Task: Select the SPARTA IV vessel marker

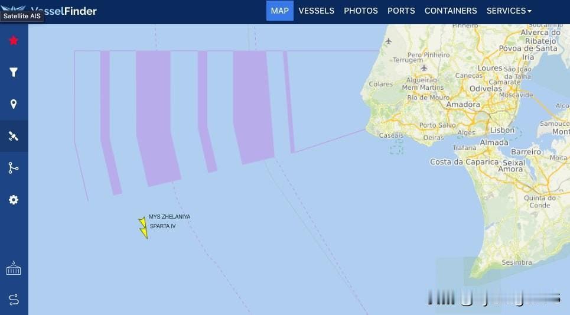Action: (x=144, y=233)
